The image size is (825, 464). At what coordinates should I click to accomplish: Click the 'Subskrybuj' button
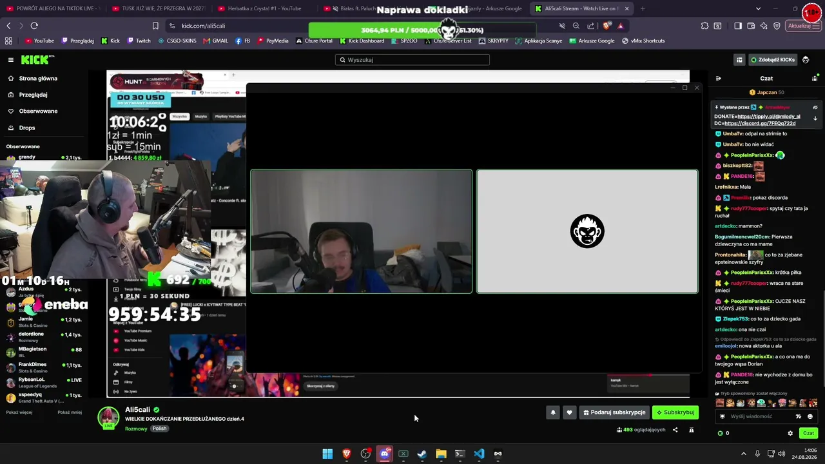675,412
